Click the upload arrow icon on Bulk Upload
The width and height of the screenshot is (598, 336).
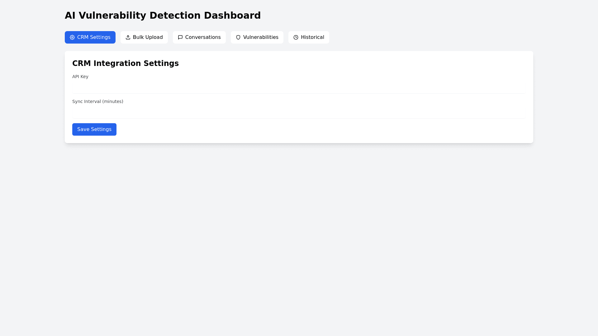(128, 37)
